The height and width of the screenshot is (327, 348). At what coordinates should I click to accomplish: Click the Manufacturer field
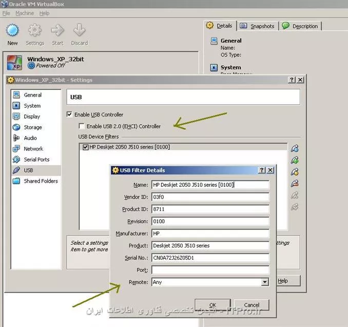(210, 234)
